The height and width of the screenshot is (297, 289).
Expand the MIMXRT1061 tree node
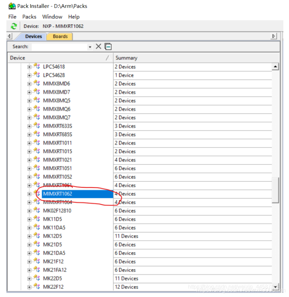tap(29, 186)
